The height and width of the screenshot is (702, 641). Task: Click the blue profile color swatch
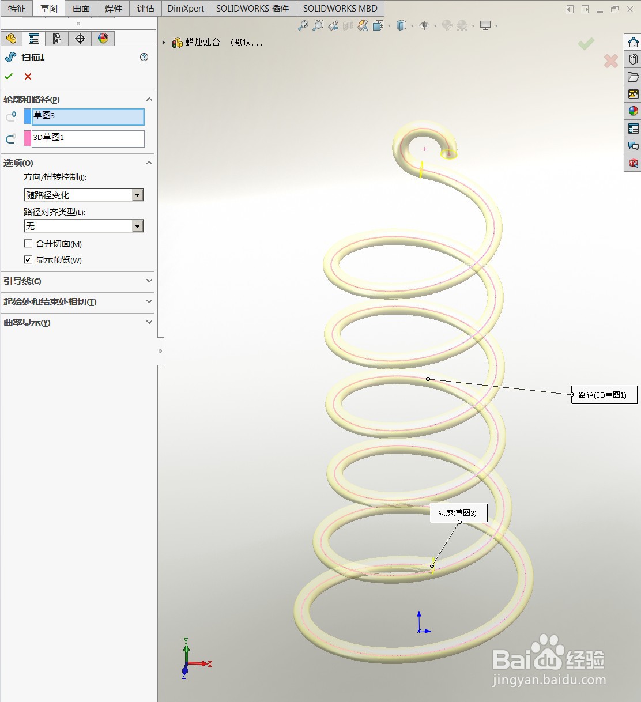tap(27, 116)
